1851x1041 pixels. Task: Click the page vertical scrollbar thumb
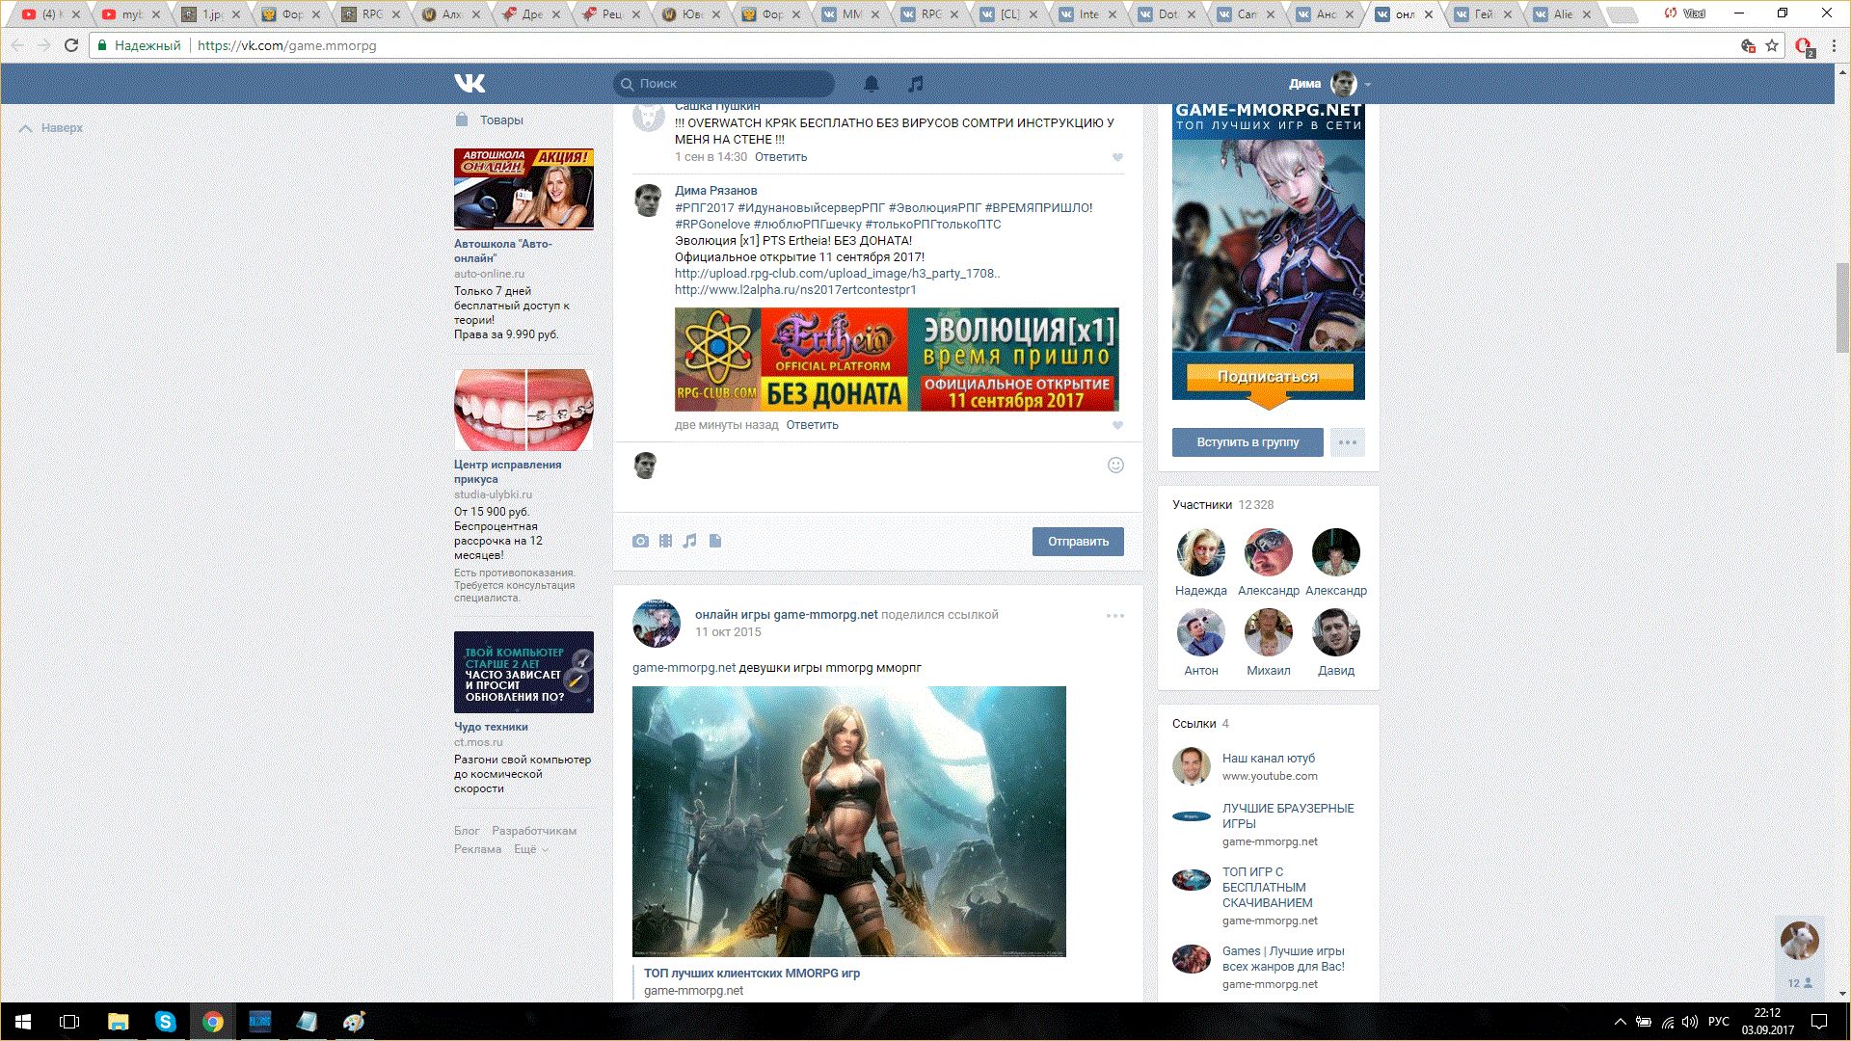(1842, 307)
